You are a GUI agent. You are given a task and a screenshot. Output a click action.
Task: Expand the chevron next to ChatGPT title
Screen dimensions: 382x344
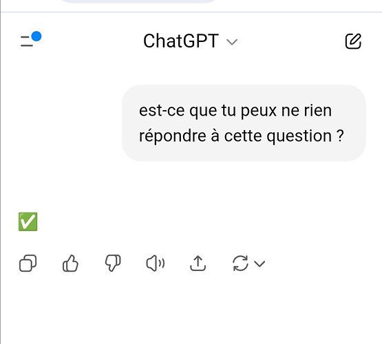click(232, 42)
